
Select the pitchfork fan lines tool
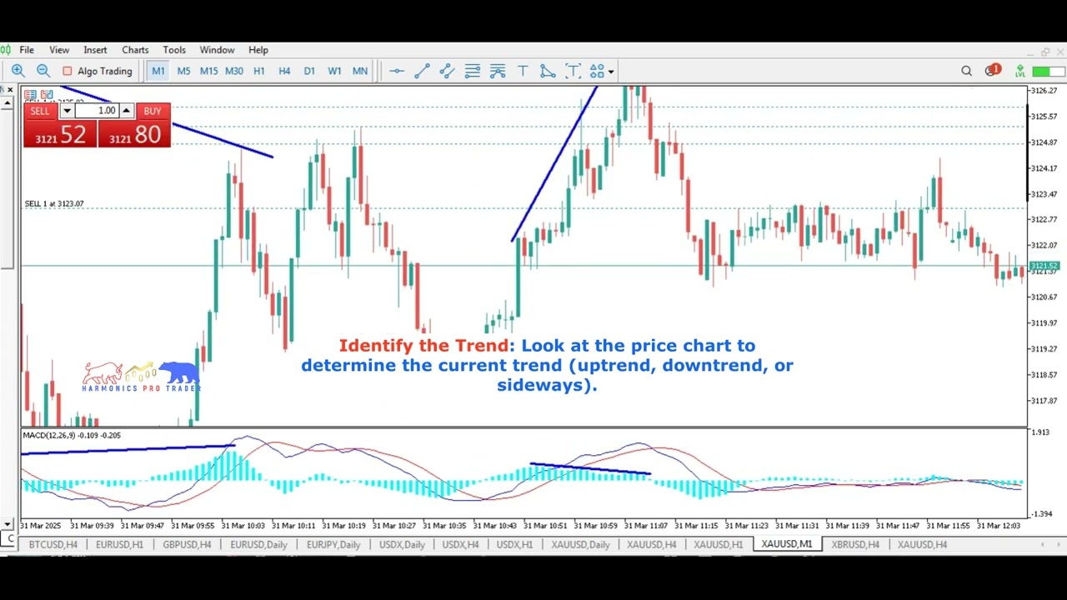(x=498, y=72)
